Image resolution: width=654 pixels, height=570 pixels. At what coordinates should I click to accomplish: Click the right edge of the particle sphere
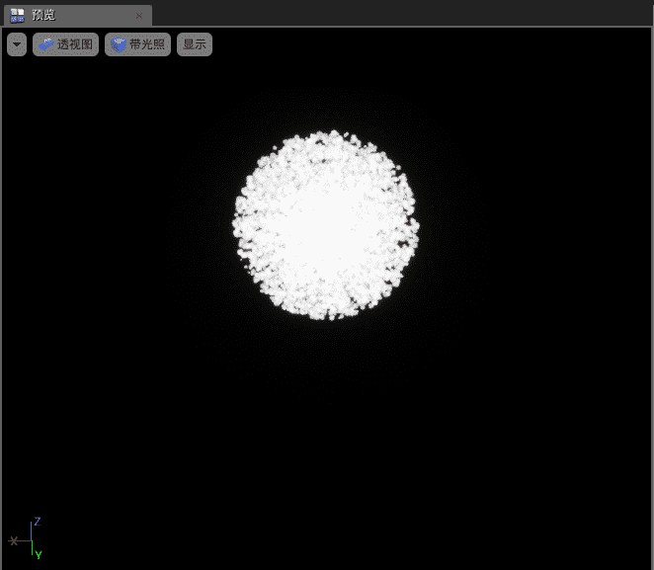point(417,225)
